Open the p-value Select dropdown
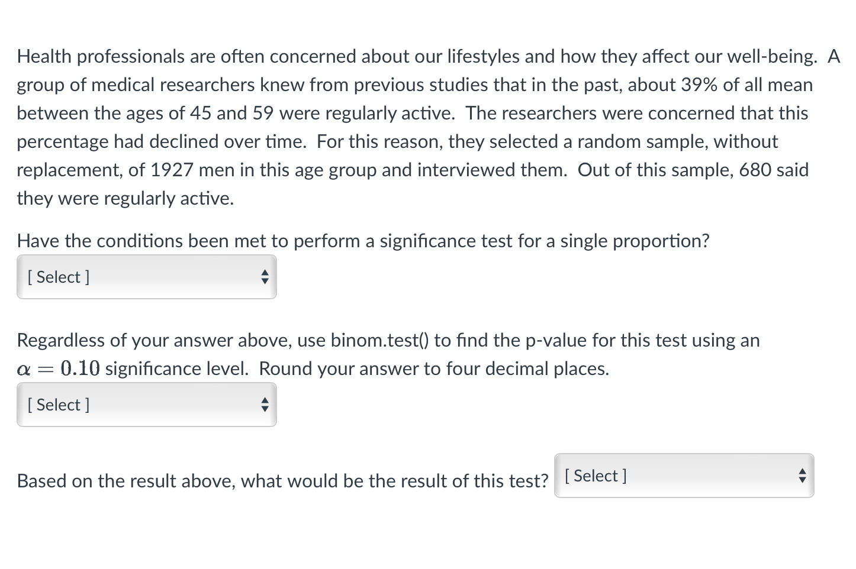856x569 pixels. pos(146,405)
